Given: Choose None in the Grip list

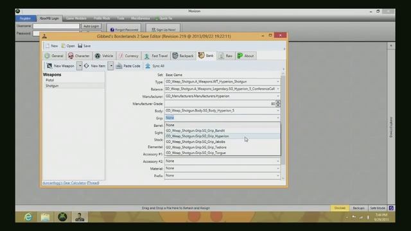Looking at the screenshot, I should coord(222,125).
